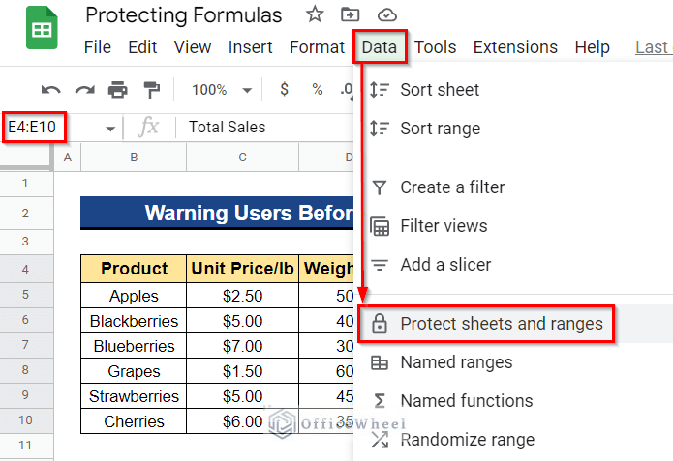673x461 pixels.
Task: Open the Format menu
Action: [x=318, y=47]
